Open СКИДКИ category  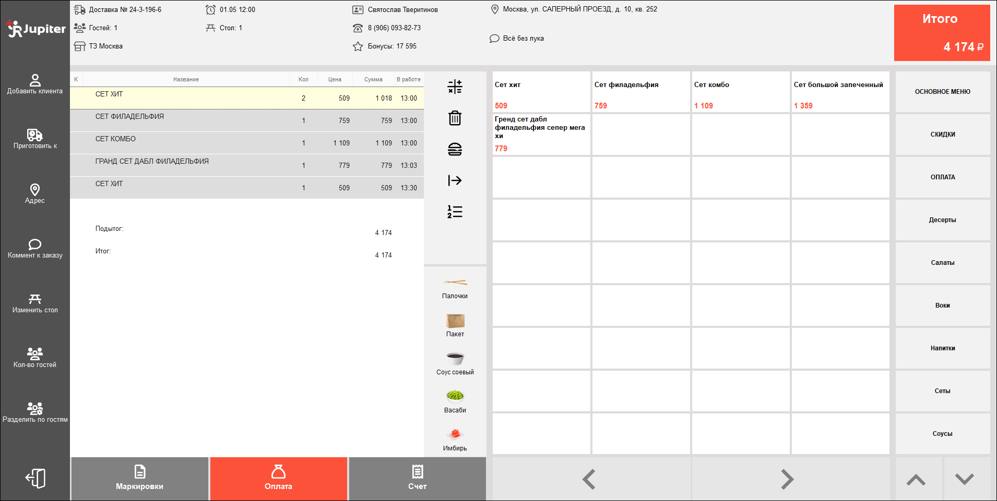point(943,135)
